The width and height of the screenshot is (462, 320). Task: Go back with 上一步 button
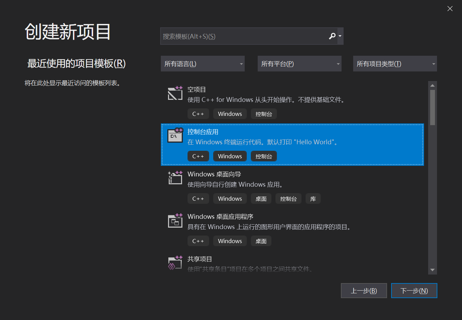[364, 291]
